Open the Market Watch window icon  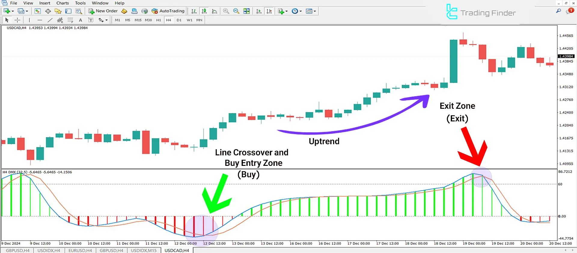38,11
